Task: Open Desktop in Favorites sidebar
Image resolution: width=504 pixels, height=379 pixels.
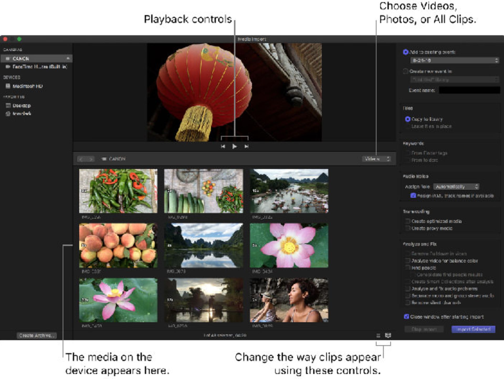Action: 22,105
